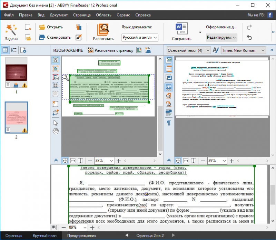The height and width of the screenshot is (240, 276).
Task: Select the draw text area tool
Action: pos(56,60)
